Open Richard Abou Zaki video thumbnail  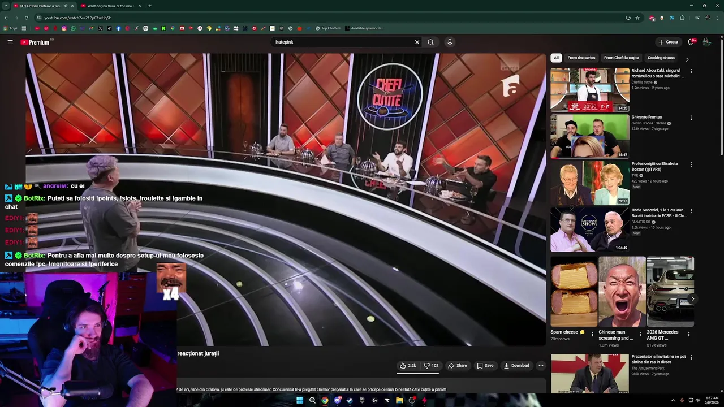tap(590, 89)
